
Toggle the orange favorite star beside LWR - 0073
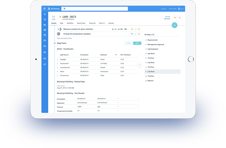pos(60,17)
